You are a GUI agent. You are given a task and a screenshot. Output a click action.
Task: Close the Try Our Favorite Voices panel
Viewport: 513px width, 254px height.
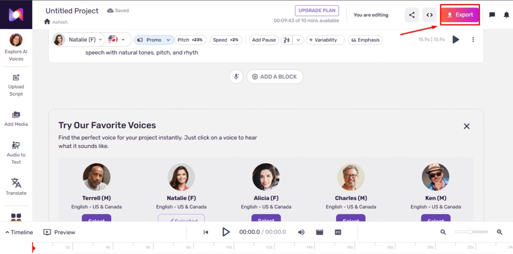point(466,126)
